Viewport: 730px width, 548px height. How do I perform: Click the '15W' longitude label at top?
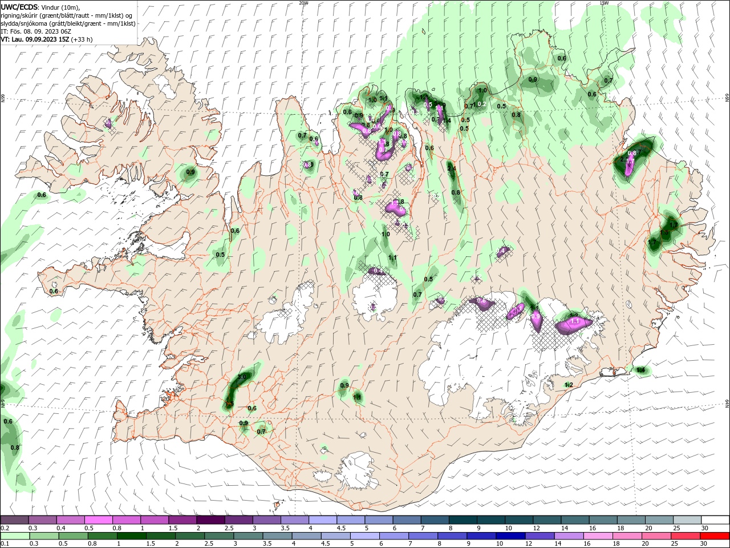pos(604,3)
